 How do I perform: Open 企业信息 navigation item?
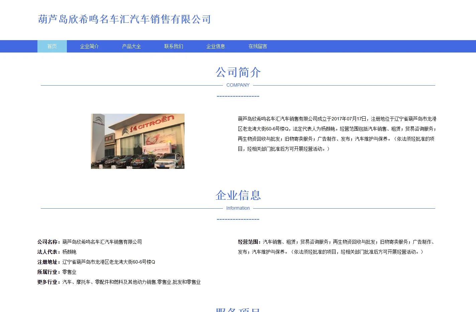tap(216, 46)
